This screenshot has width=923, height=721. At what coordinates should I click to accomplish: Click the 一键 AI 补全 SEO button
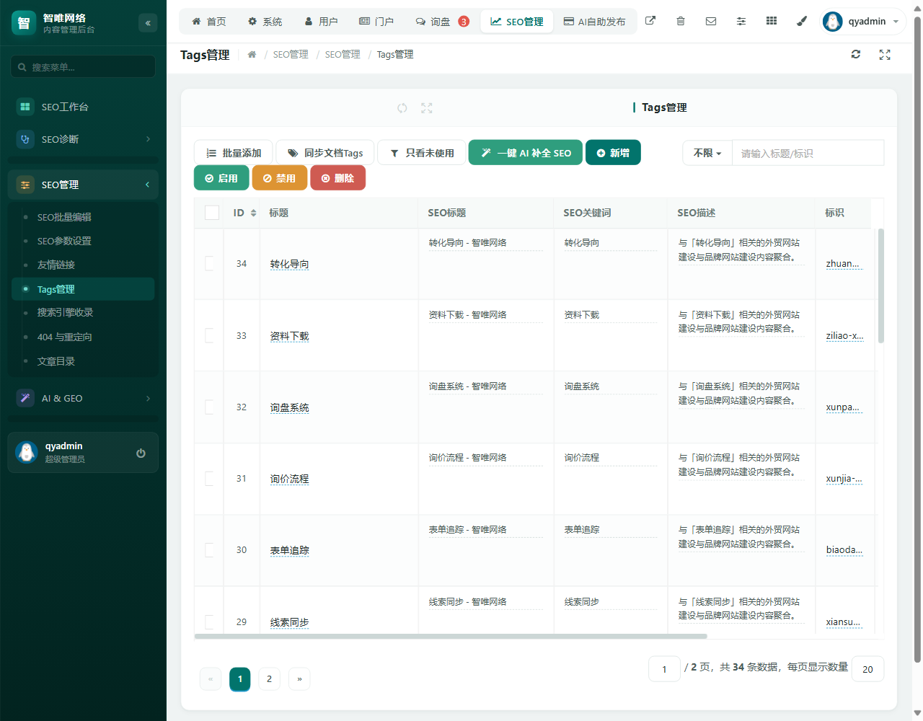[526, 153]
